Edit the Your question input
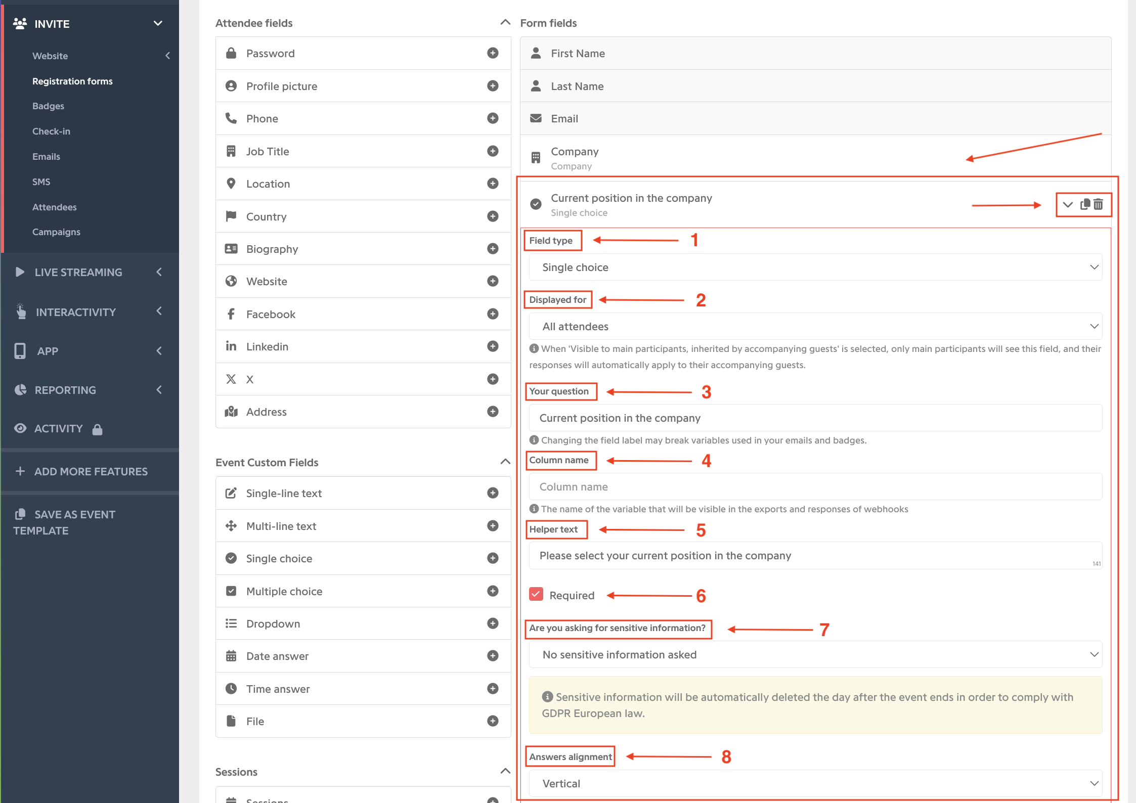 815,418
